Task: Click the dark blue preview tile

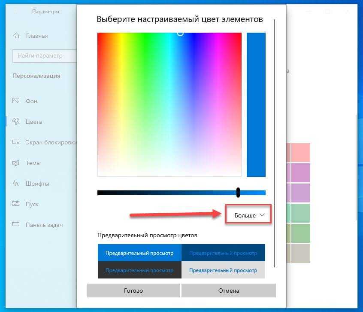Action: [x=223, y=253]
